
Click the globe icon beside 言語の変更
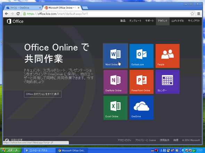[7, 140]
